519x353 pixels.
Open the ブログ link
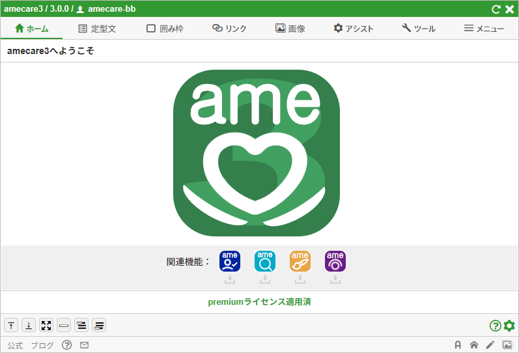click(x=42, y=345)
